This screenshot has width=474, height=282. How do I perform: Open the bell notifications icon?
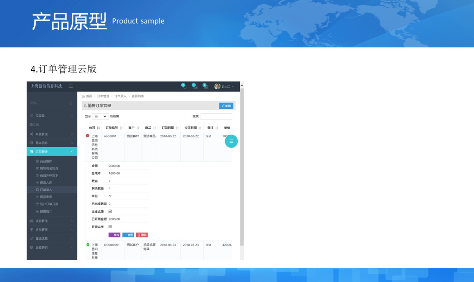tap(185, 87)
